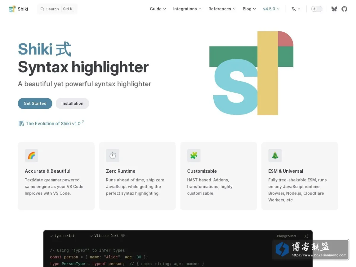Click the 'type PersonType' code line

coord(127,264)
